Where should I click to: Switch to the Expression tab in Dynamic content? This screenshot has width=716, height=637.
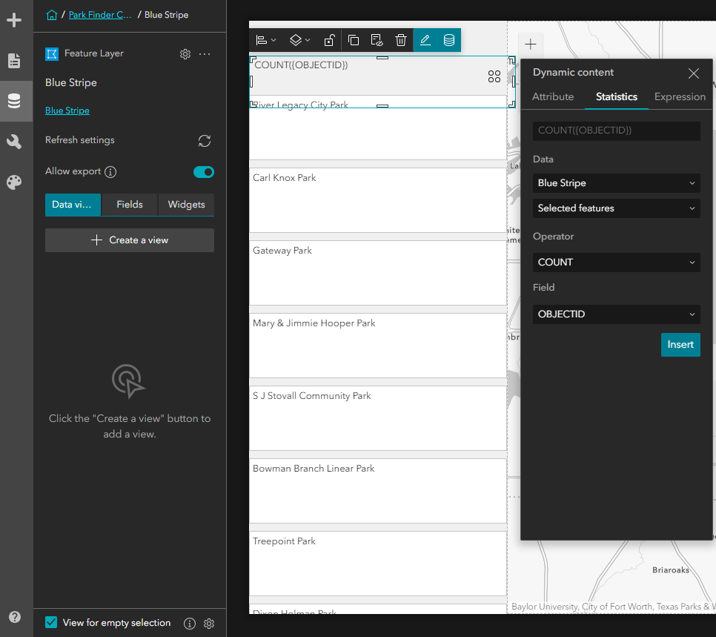click(679, 96)
